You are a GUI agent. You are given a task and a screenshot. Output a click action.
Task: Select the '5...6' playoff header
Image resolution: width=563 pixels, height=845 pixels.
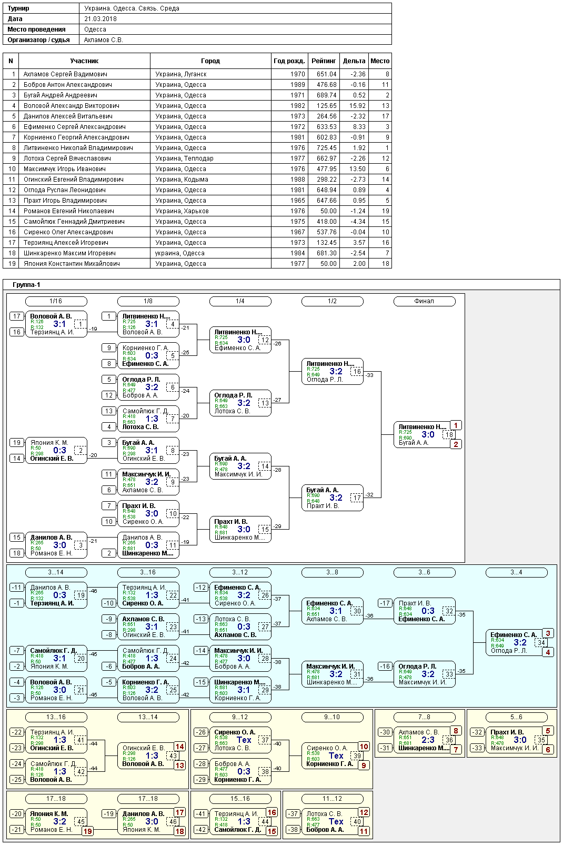click(x=516, y=717)
